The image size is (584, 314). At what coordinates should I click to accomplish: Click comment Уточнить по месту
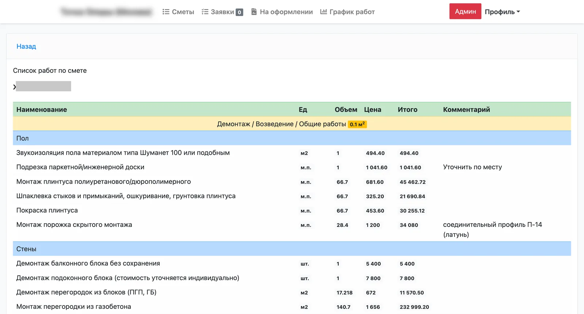click(472, 167)
